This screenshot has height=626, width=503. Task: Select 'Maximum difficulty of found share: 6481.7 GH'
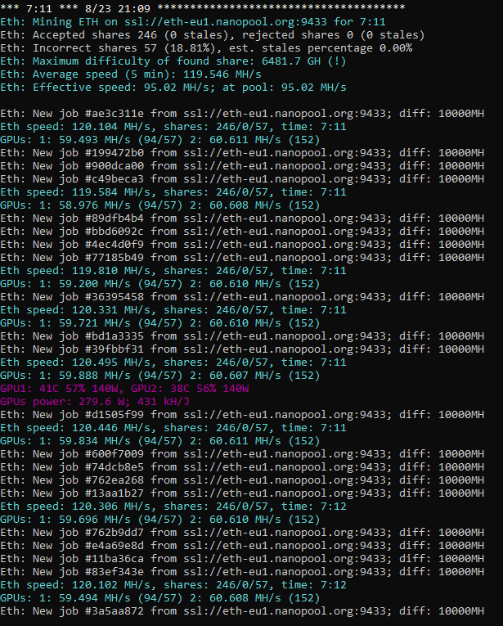(x=173, y=61)
